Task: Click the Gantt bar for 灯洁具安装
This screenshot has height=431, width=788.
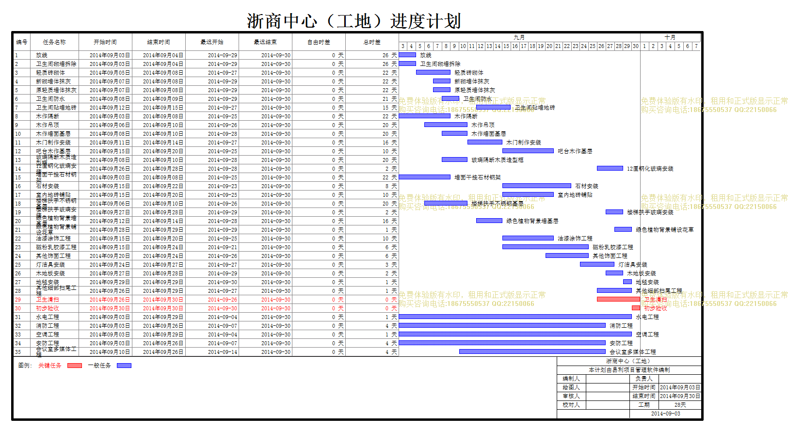Action: [597, 264]
